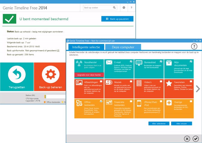Viewport: 202px width, 143px height.
Task: Show next page with right chevron arrow
Action: [x=198, y=89]
